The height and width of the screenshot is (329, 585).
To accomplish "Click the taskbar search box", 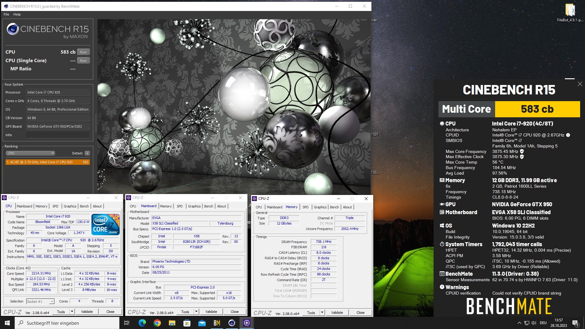I will tap(67, 323).
